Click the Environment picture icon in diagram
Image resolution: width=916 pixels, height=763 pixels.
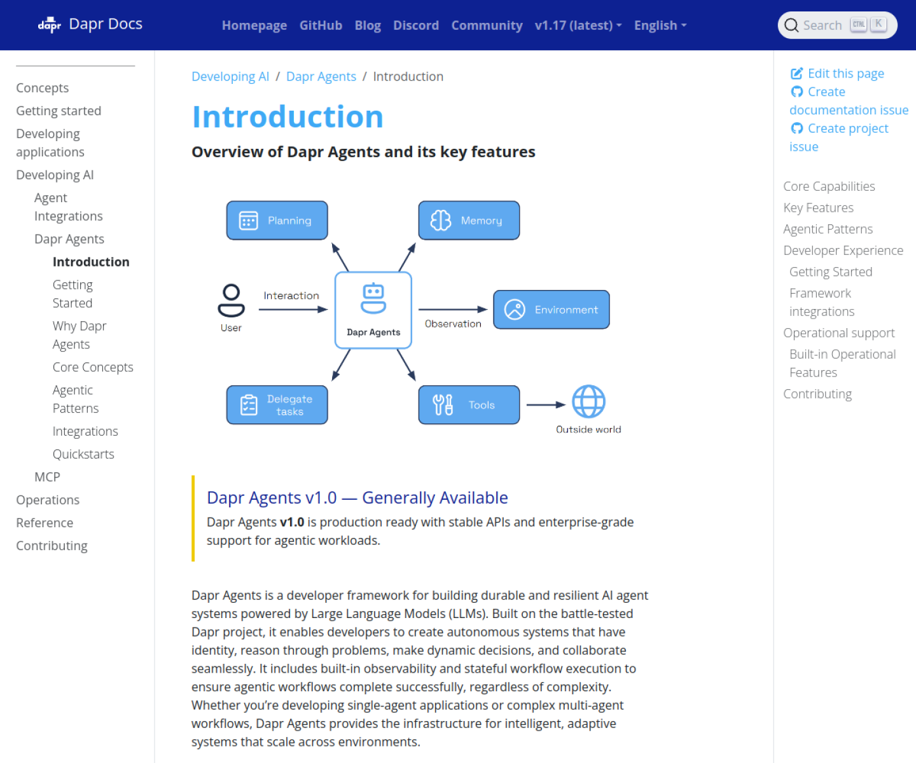coord(515,310)
